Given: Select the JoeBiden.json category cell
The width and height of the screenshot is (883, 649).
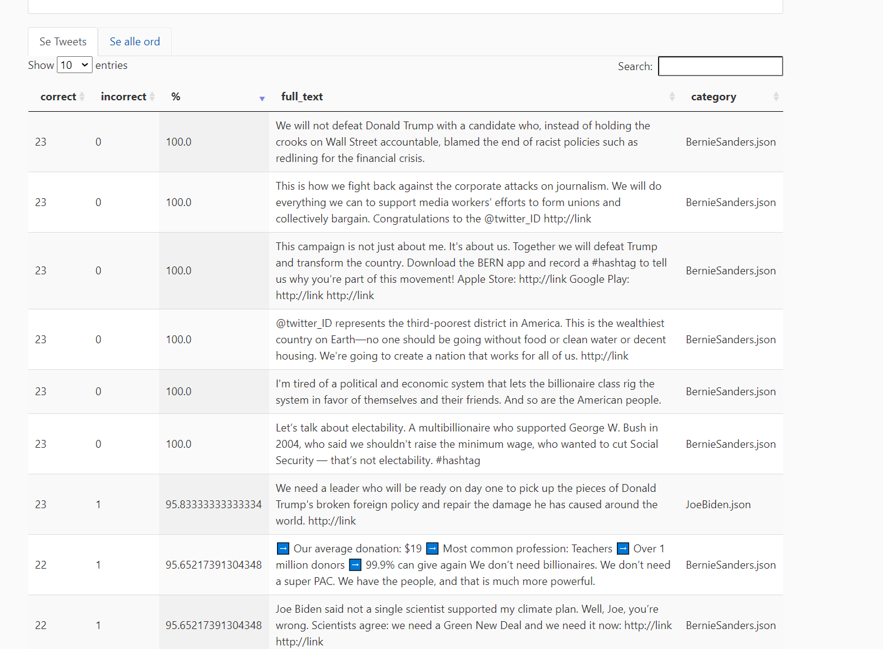Looking at the screenshot, I should point(718,505).
